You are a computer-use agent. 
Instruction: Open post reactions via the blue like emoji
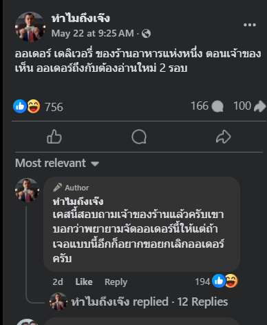[20, 106]
